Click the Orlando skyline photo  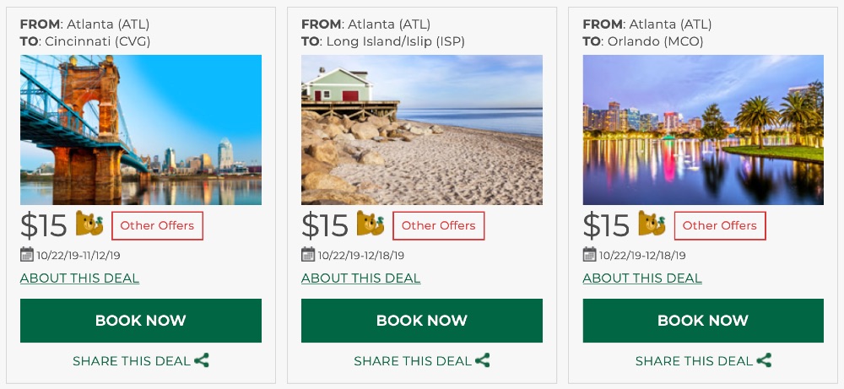point(703,130)
